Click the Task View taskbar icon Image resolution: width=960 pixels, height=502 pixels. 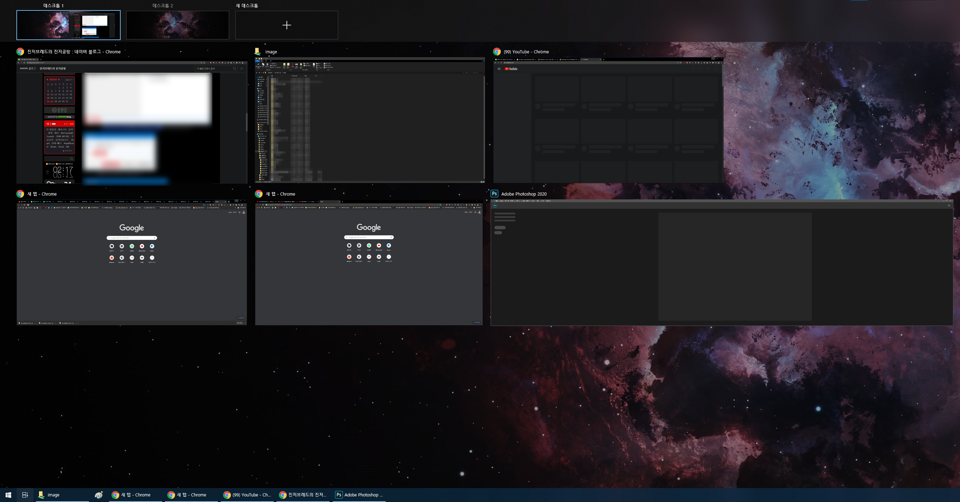(x=25, y=495)
